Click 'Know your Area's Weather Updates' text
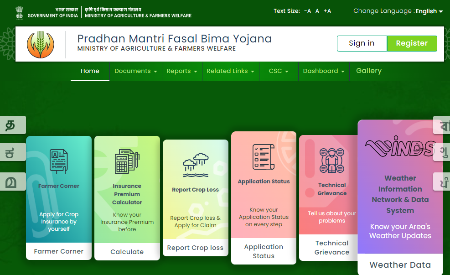Viewport: 450px width, 275px height. pyautogui.click(x=400, y=231)
